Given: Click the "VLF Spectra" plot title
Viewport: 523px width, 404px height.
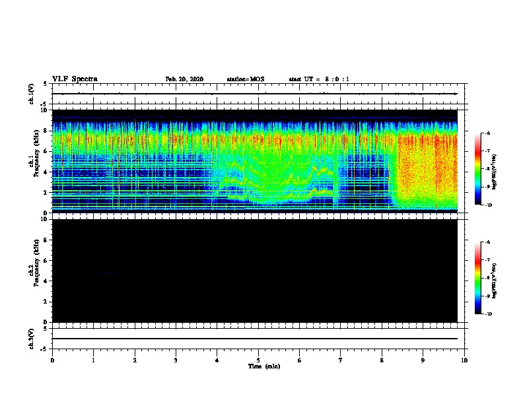Looking at the screenshot, I should click(75, 79).
